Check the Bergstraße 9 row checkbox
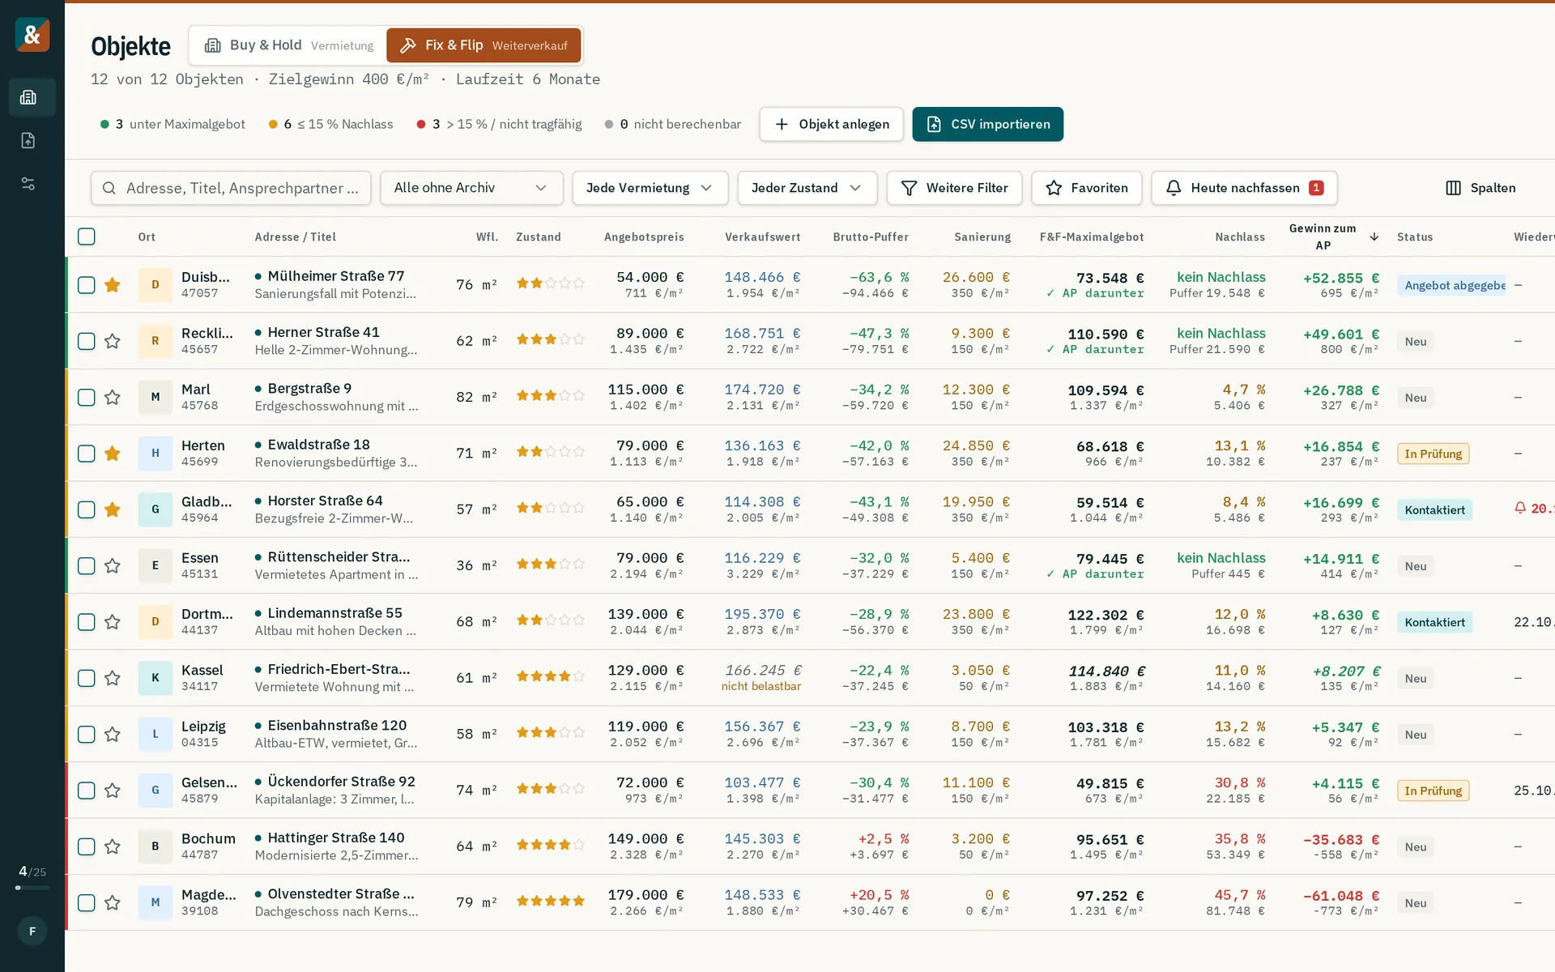The height and width of the screenshot is (972, 1555). [x=87, y=397]
